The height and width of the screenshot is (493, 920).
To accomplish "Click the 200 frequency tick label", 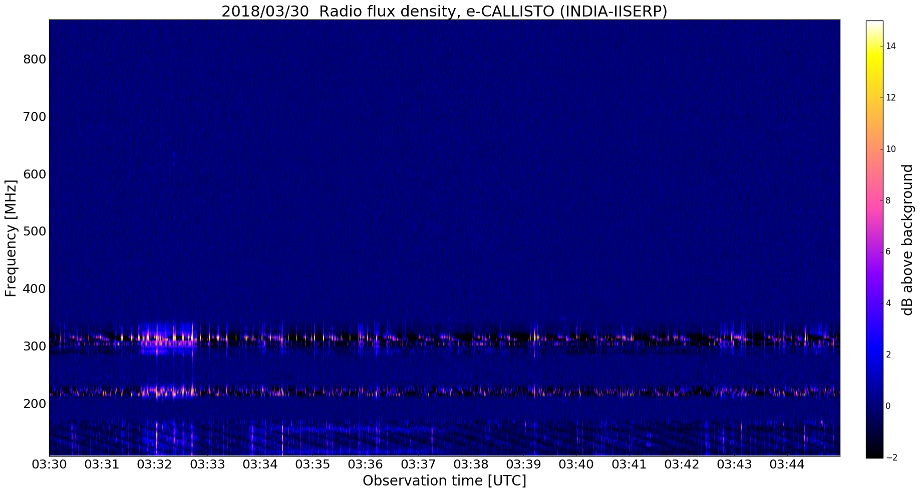I will (35, 403).
